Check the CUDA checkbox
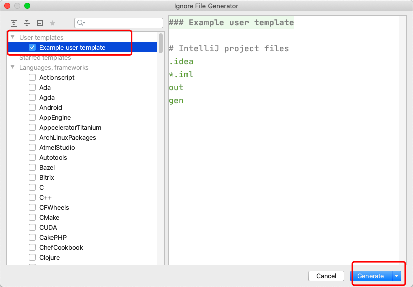 (32, 227)
